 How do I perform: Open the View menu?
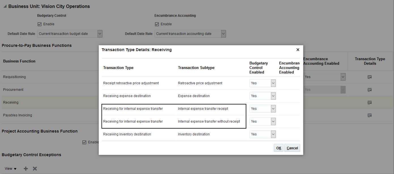point(11,169)
